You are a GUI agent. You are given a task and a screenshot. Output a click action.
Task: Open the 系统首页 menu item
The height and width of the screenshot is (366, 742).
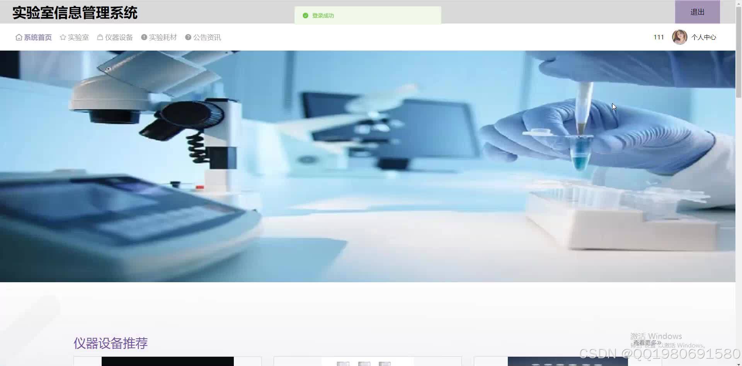pos(34,37)
